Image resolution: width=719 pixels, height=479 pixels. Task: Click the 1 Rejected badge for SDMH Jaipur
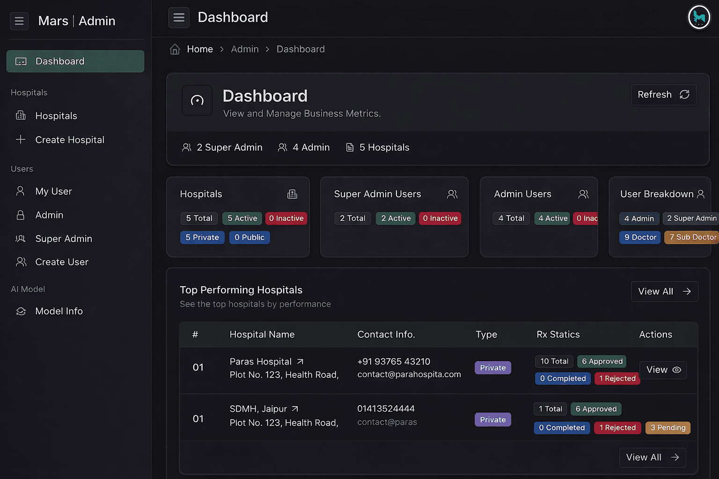(x=617, y=428)
